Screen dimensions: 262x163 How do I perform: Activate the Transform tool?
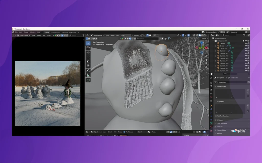88,66
